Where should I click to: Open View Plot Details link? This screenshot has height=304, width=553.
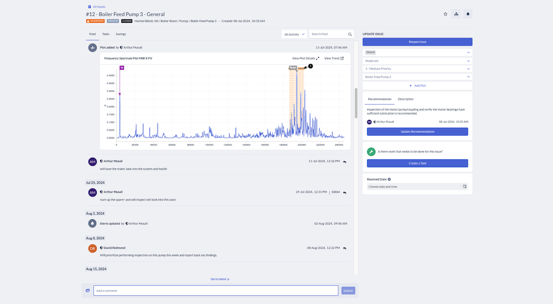pos(305,58)
